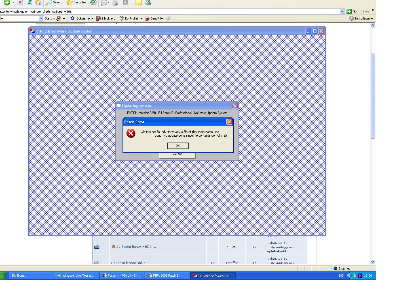Click the RTPatch Software Update taskbar button
Screen dimensions: 397x297
pyautogui.click(x=213, y=276)
